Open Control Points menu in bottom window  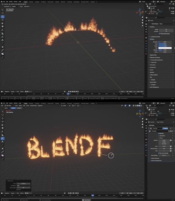[33, 106]
